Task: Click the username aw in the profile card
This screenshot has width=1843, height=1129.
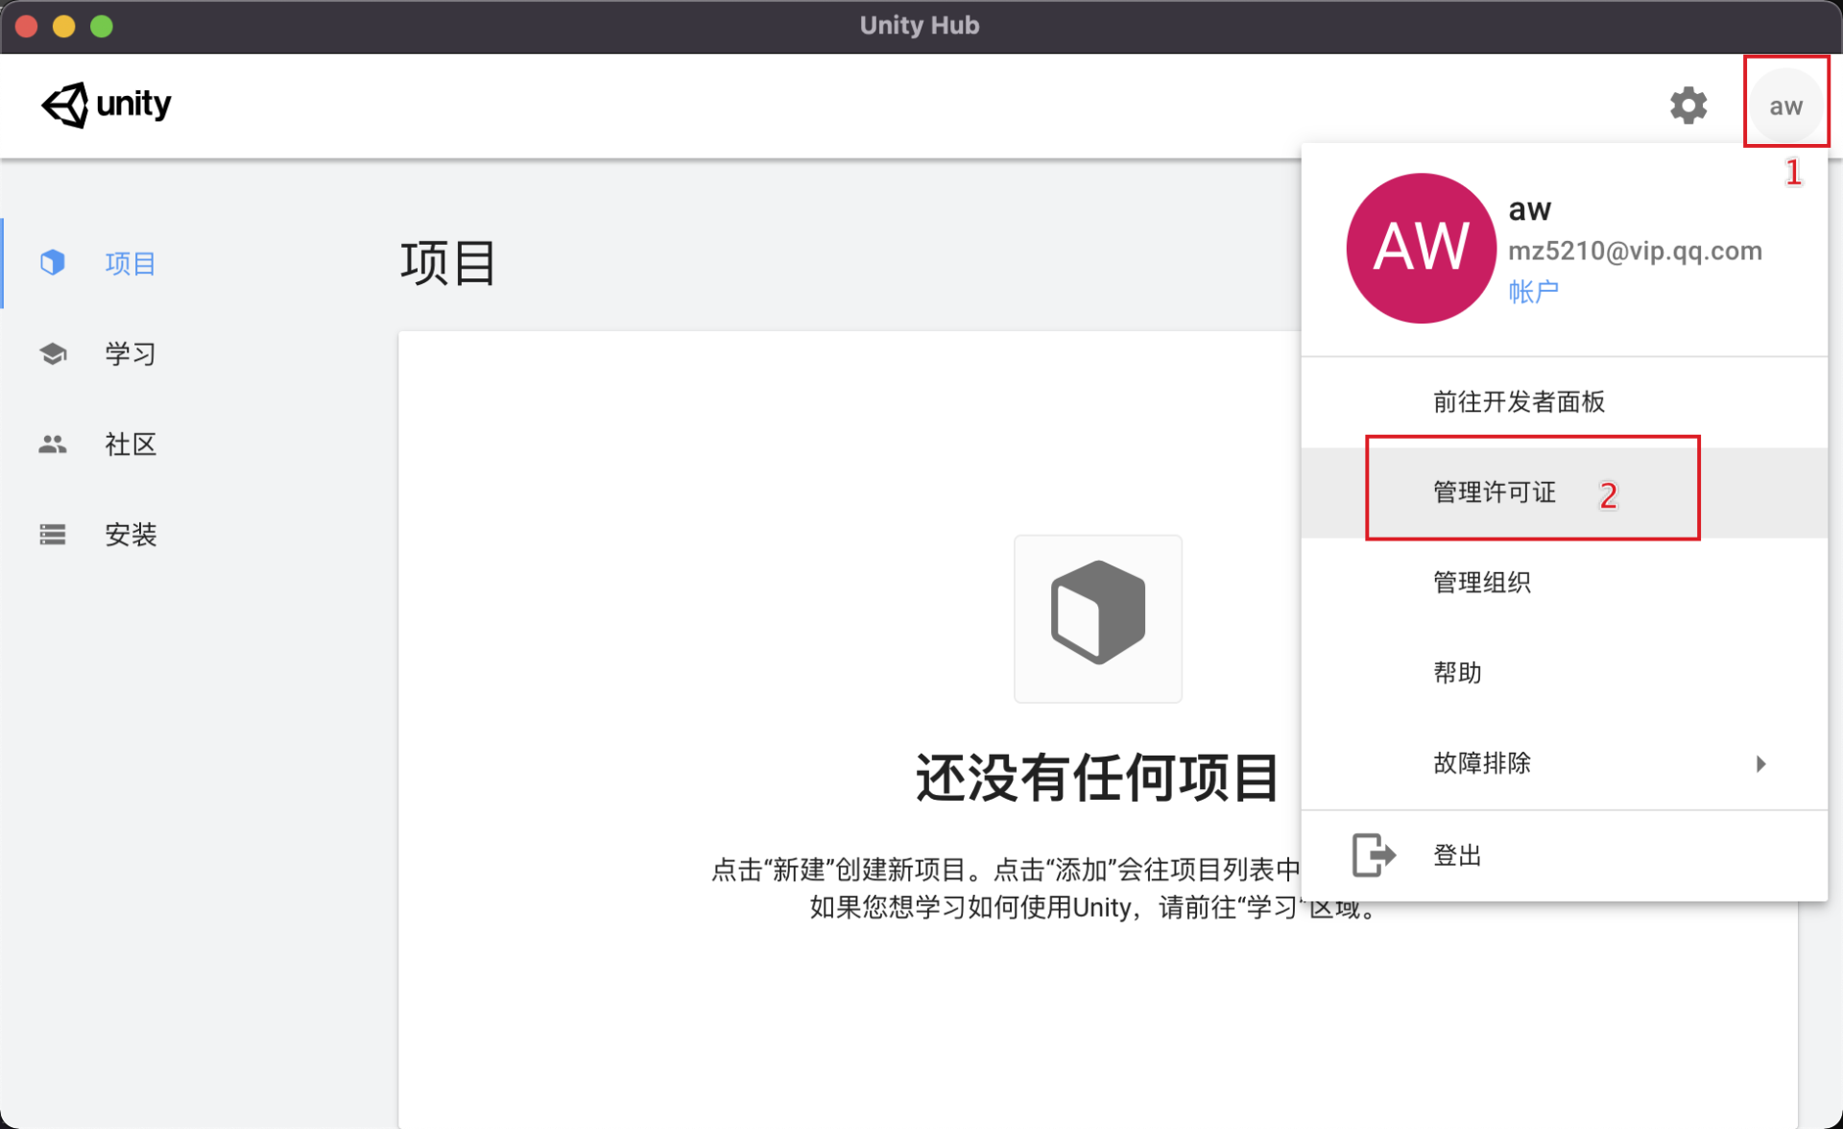Action: point(1530,208)
